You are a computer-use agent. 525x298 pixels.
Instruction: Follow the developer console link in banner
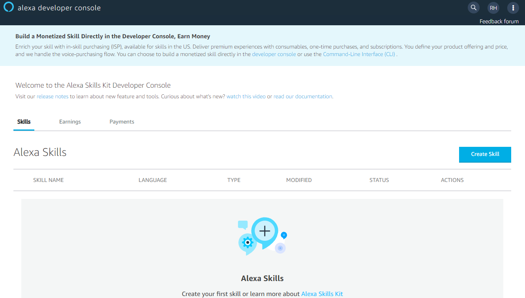pos(274,54)
